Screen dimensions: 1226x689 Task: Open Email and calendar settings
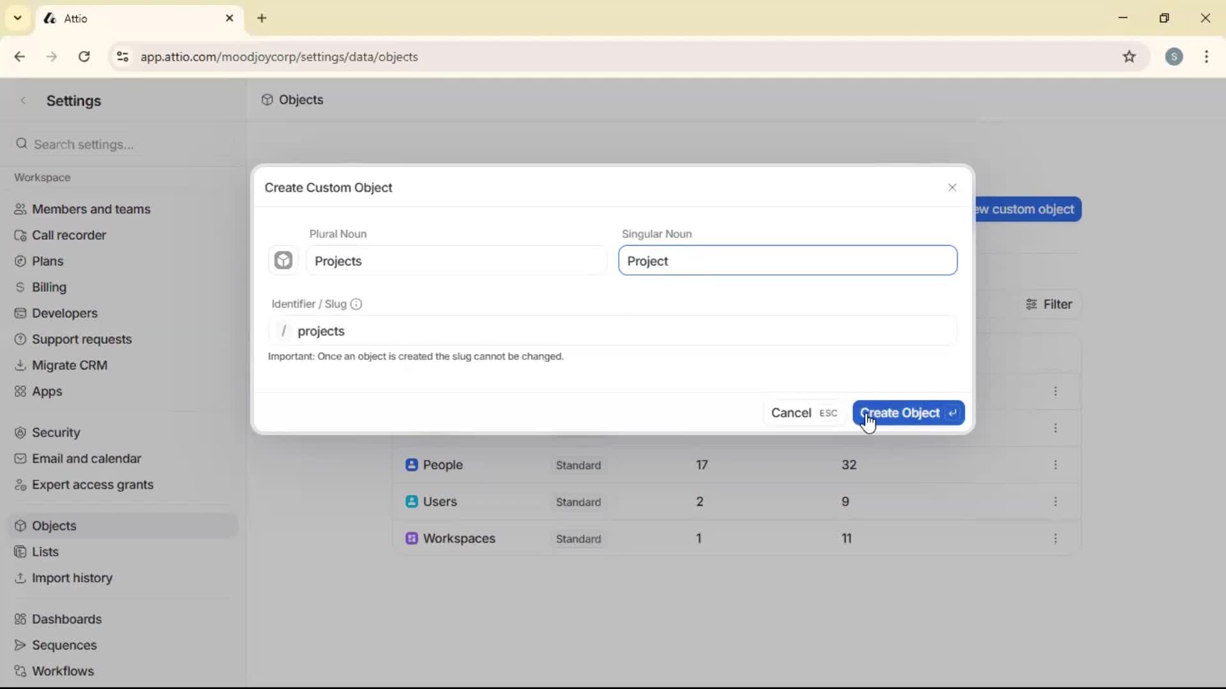pos(86,458)
